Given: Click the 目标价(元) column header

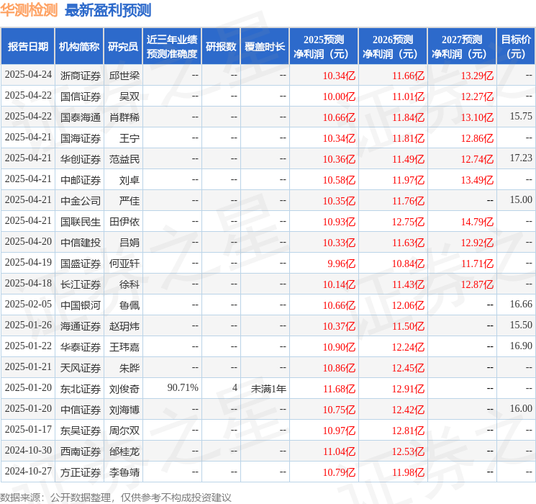Looking at the screenshot, I should 516,46.
